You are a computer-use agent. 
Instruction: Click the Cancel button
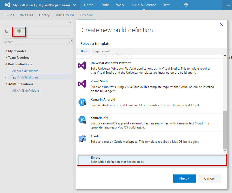(209, 178)
